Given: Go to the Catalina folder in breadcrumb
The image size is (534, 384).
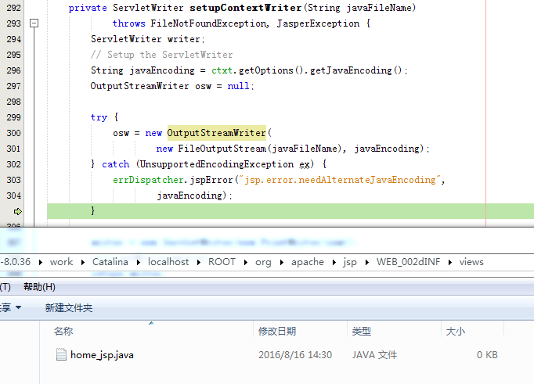Looking at the screenshot, I should [110, 262].
